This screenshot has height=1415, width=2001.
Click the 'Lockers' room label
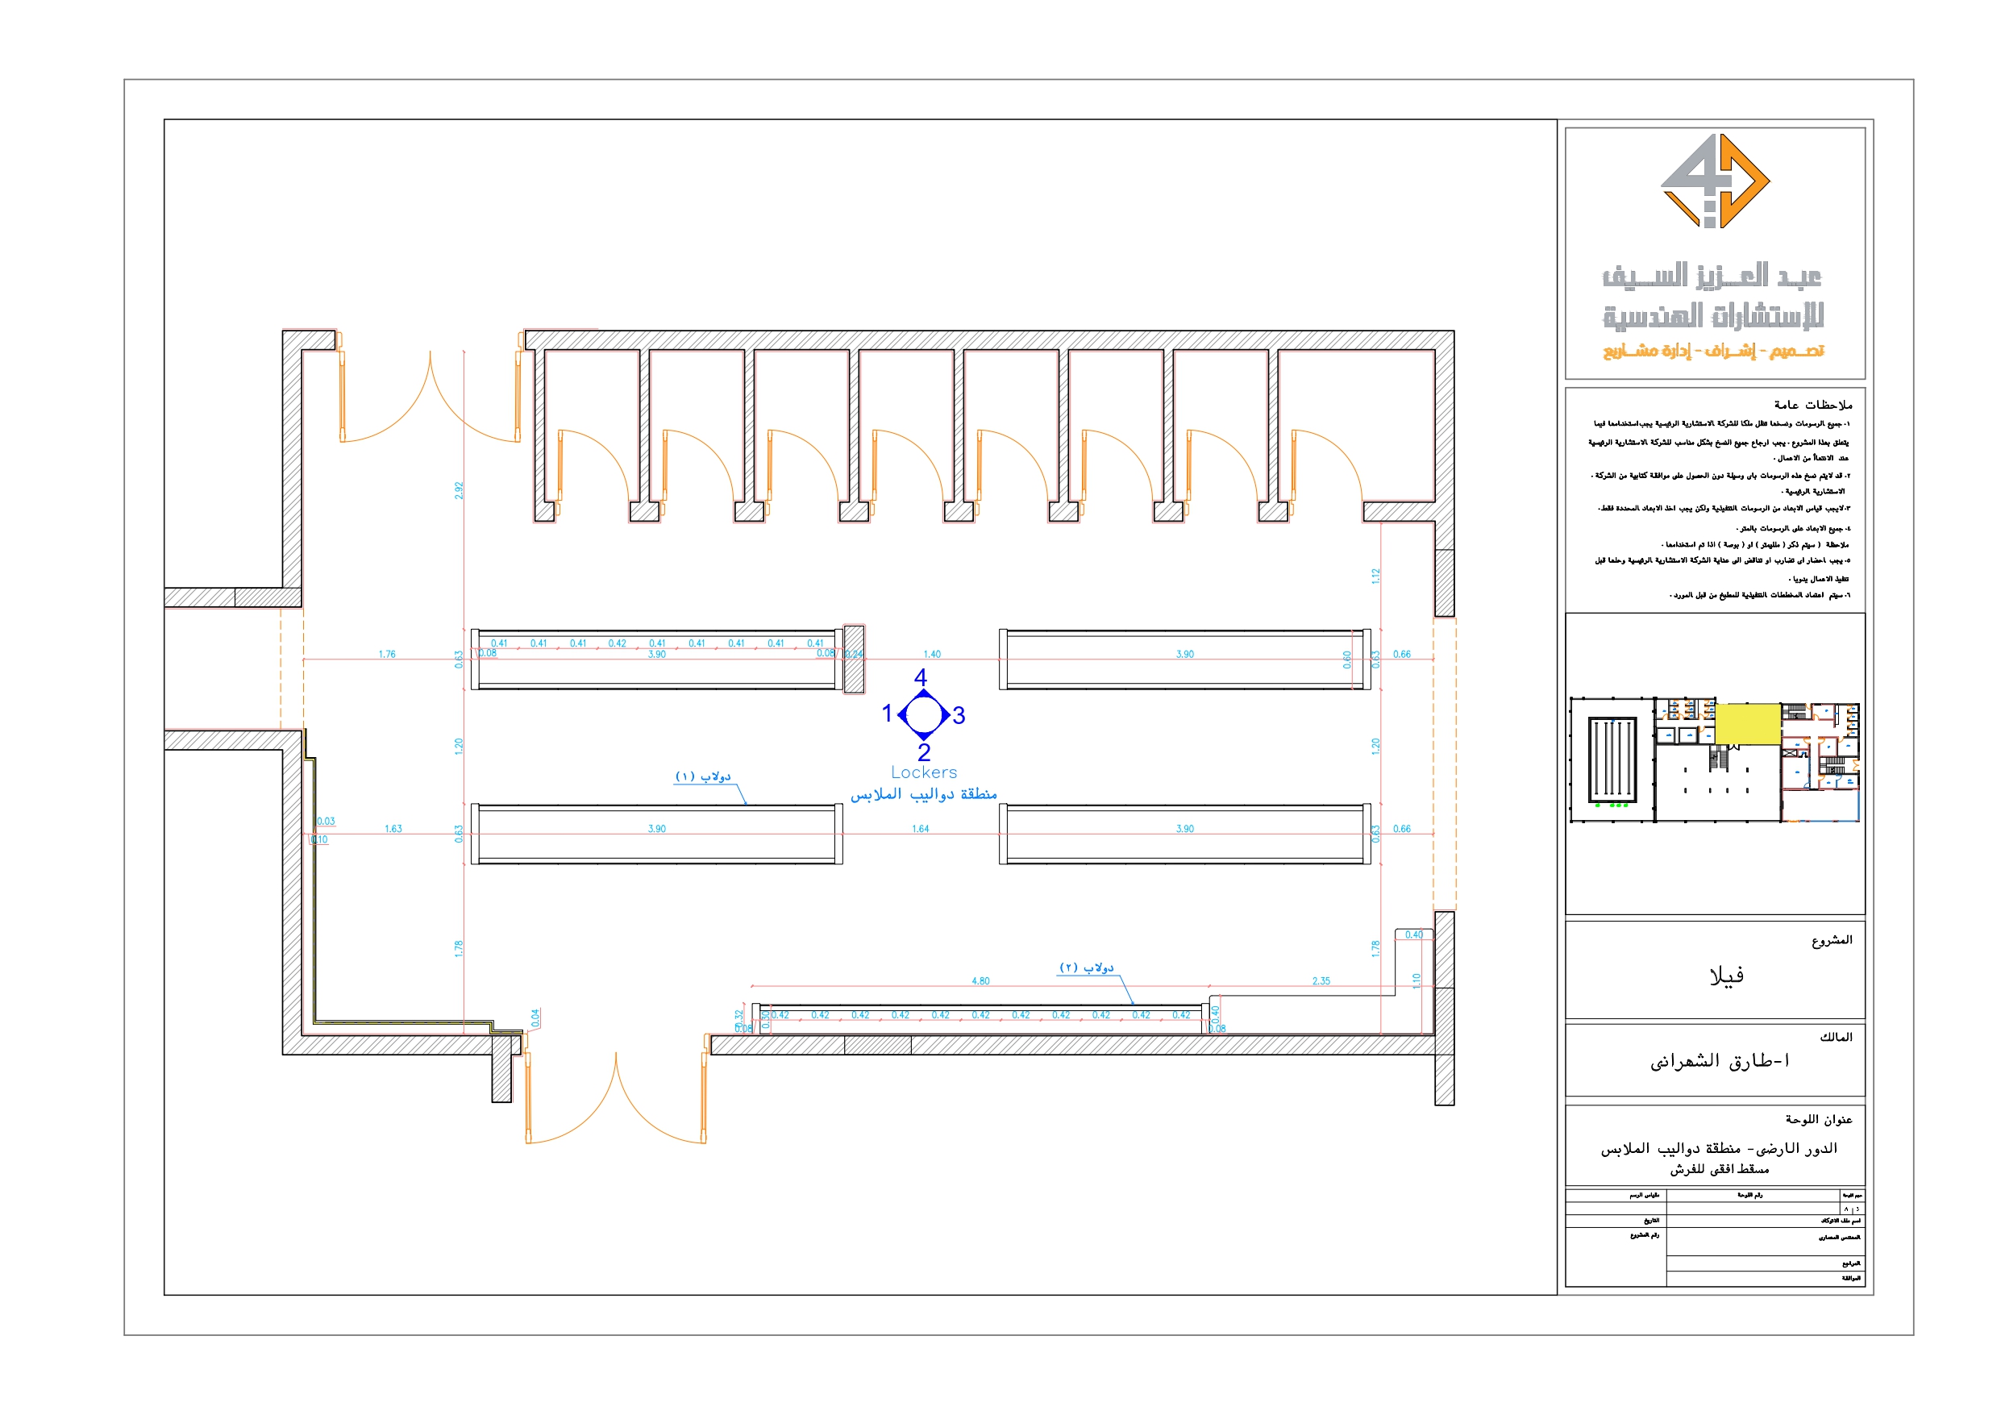pos(924,772)
